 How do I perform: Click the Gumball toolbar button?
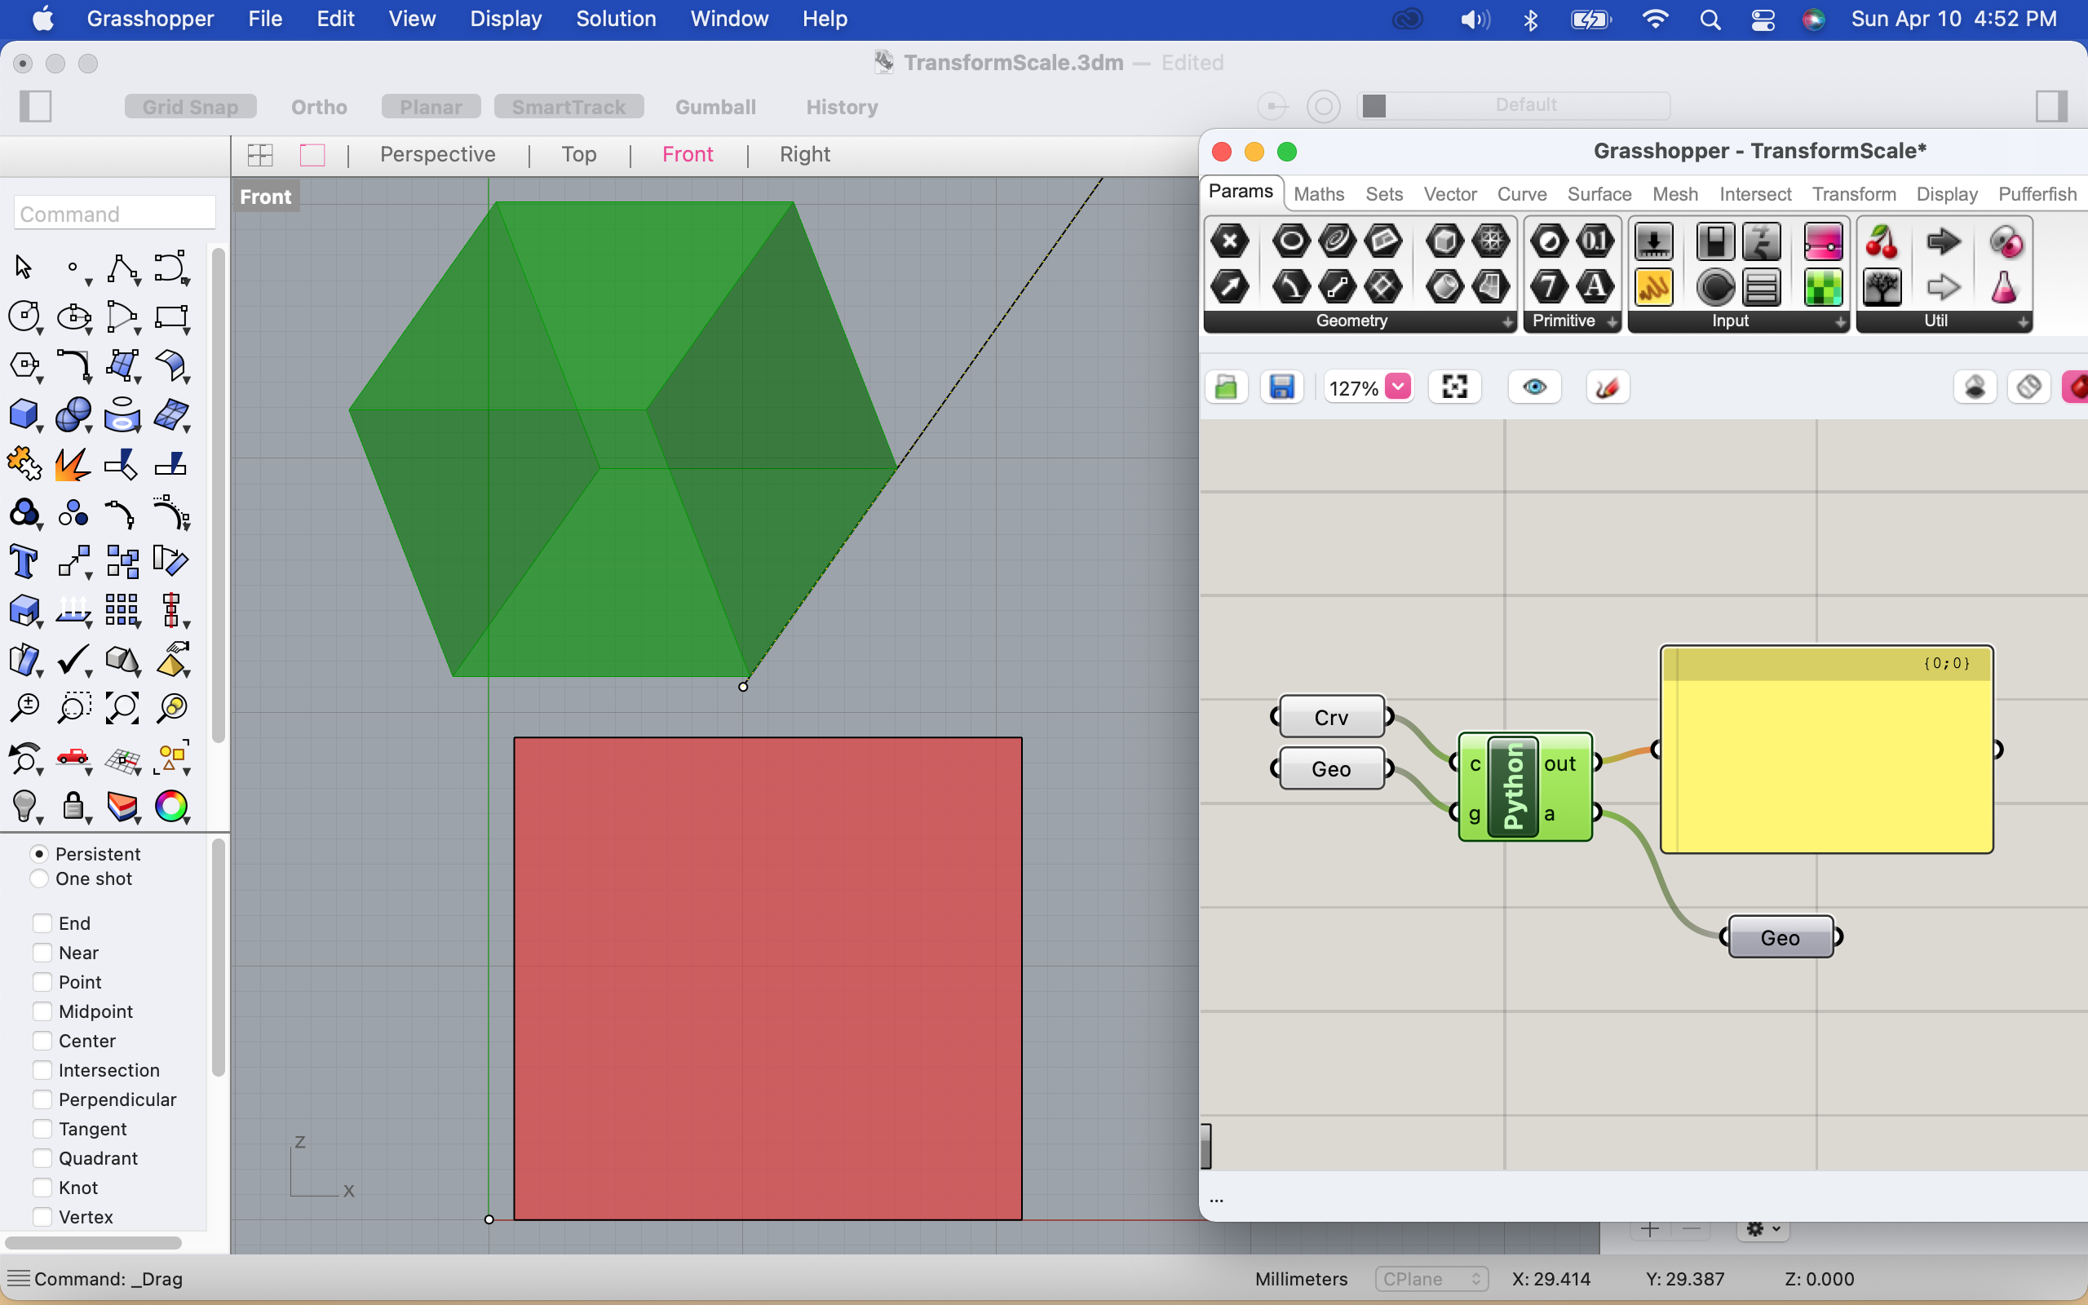click(715, 107)
